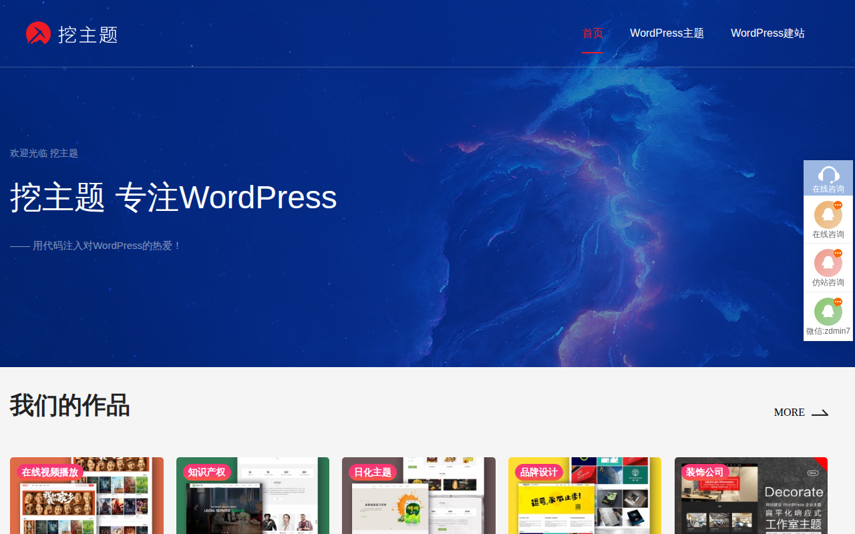Click the 在线视频播放 tag label
Image resolution: width=855 pixels, height=534 pixels.
tap(50, 472)
